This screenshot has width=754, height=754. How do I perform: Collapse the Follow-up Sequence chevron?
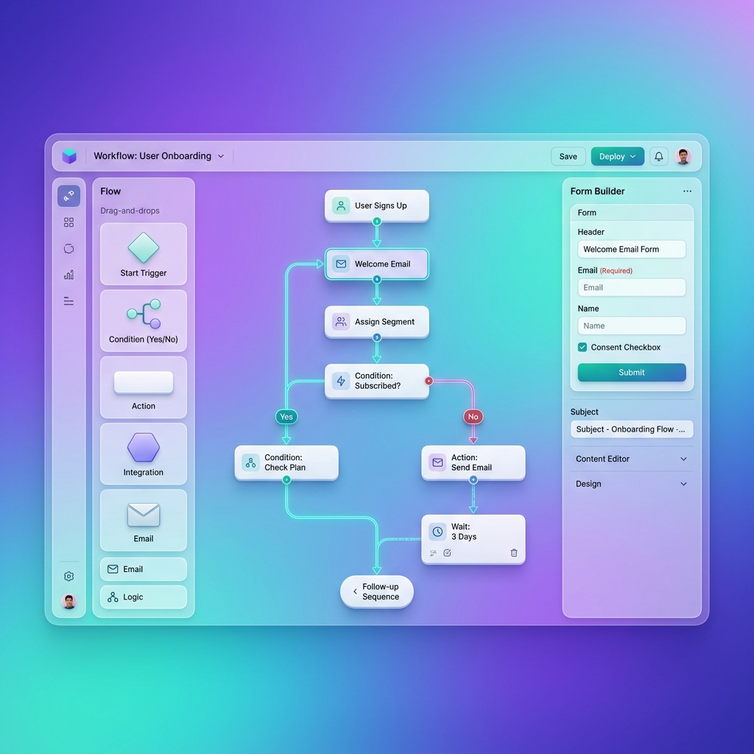coord(355,592)
